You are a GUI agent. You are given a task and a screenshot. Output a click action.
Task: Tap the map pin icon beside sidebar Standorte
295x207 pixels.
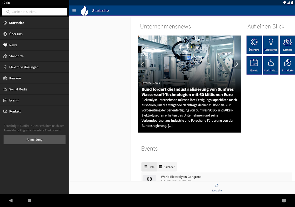[x=5, y=56]
